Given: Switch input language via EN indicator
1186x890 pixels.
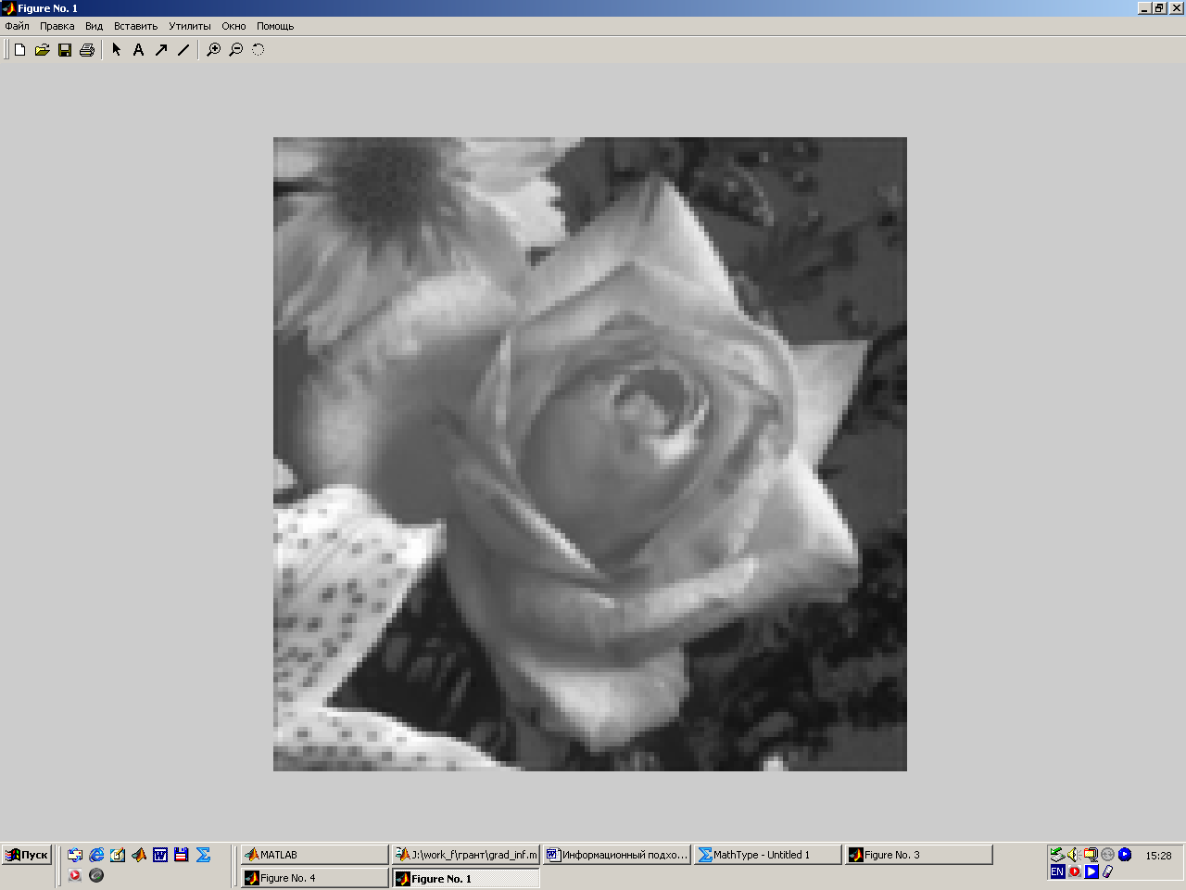Looking at the screenshot, I should click(x=1057, y=871).
